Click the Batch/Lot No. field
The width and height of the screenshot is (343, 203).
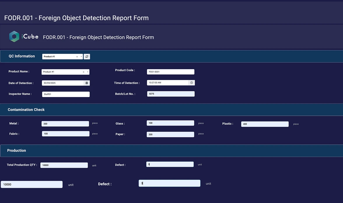tap(170, 94)
